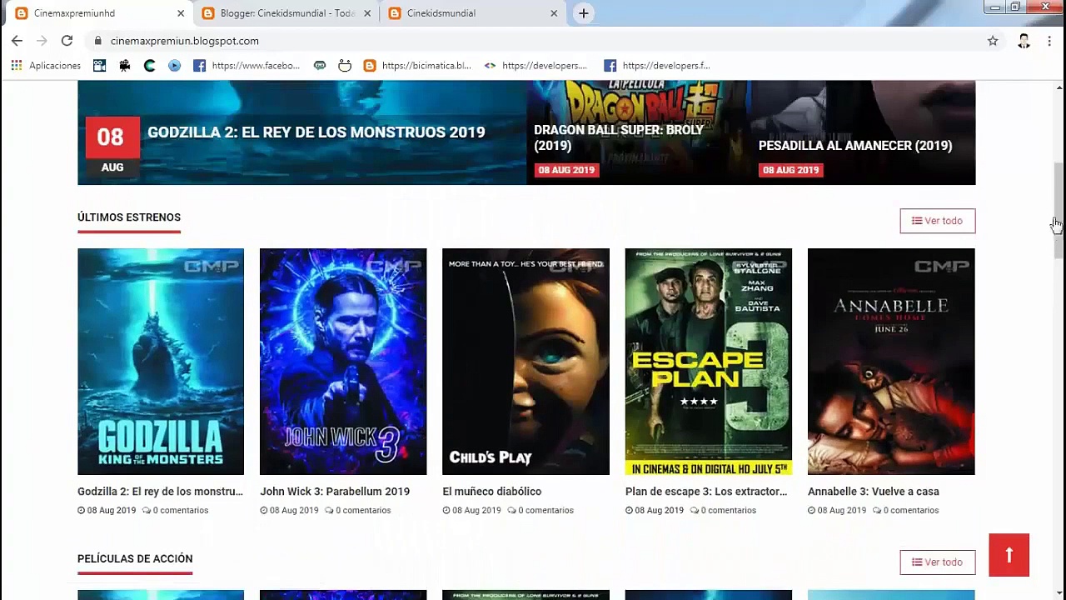Open the https://developers.f... Facebook bookmark
The width and height of the screenshot is (1066, 600).
point(657,66)
